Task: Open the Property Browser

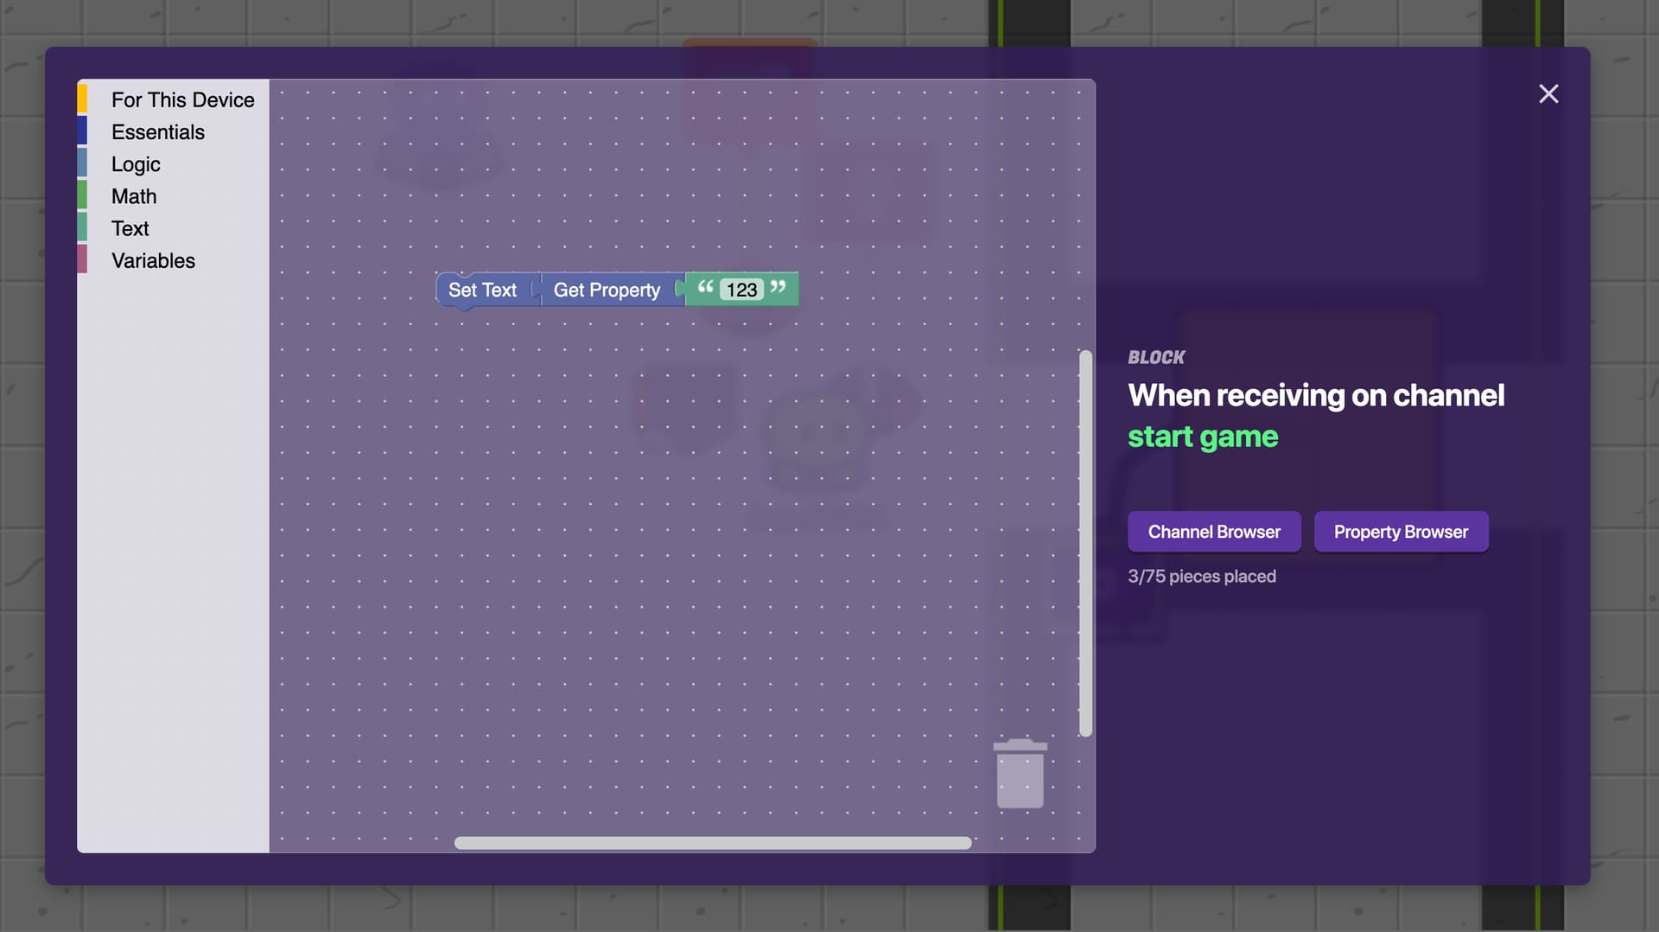Action: [1400, 532]
